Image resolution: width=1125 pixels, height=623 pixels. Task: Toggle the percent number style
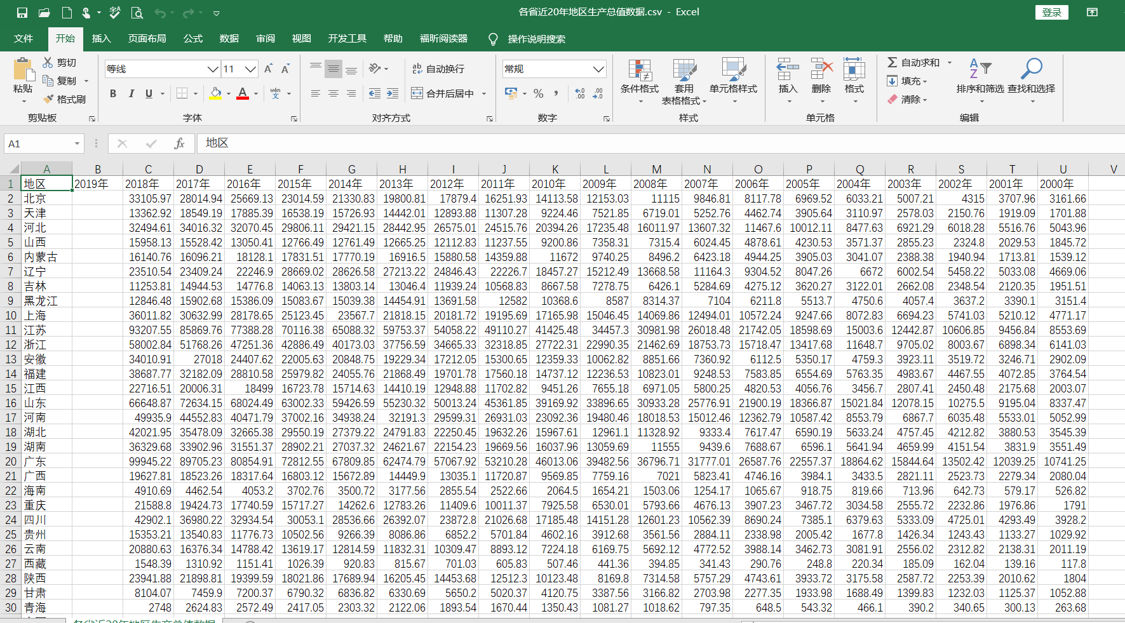click(x=538, y=93)
